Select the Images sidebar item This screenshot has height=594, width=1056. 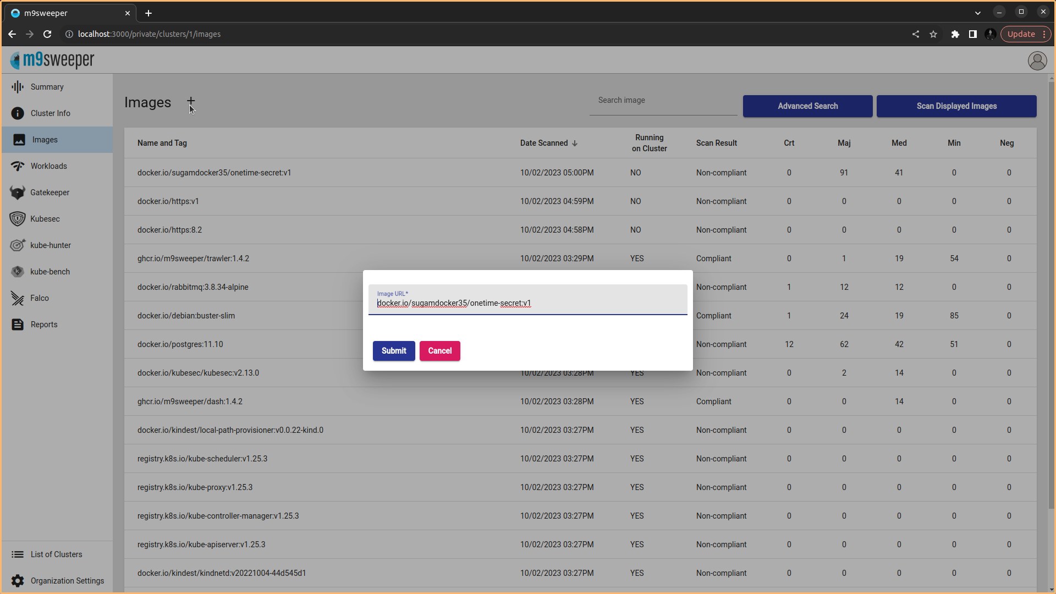click(x=45, y=140)
